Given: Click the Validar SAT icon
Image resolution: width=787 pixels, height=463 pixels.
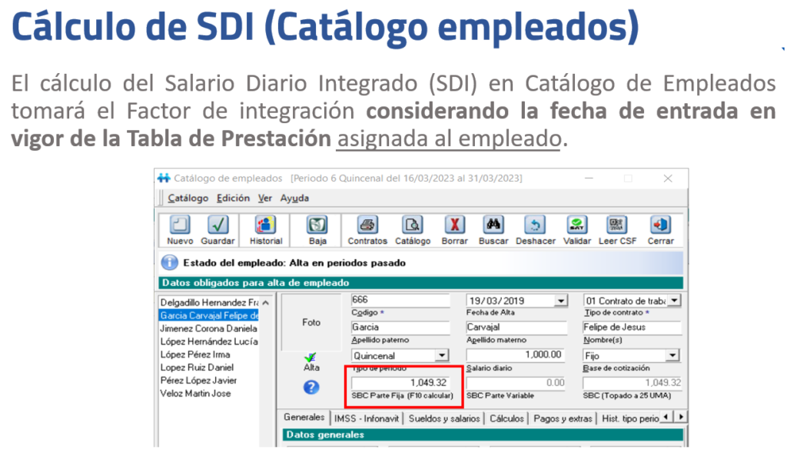Looking at the screenshot, I should tap(576, 225).
